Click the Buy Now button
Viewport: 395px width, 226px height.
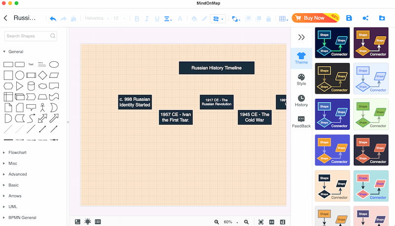coord(316,18)
